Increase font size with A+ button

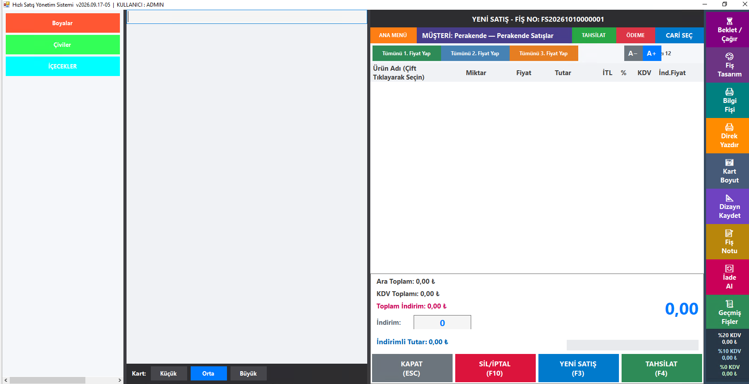click(652, 53)
